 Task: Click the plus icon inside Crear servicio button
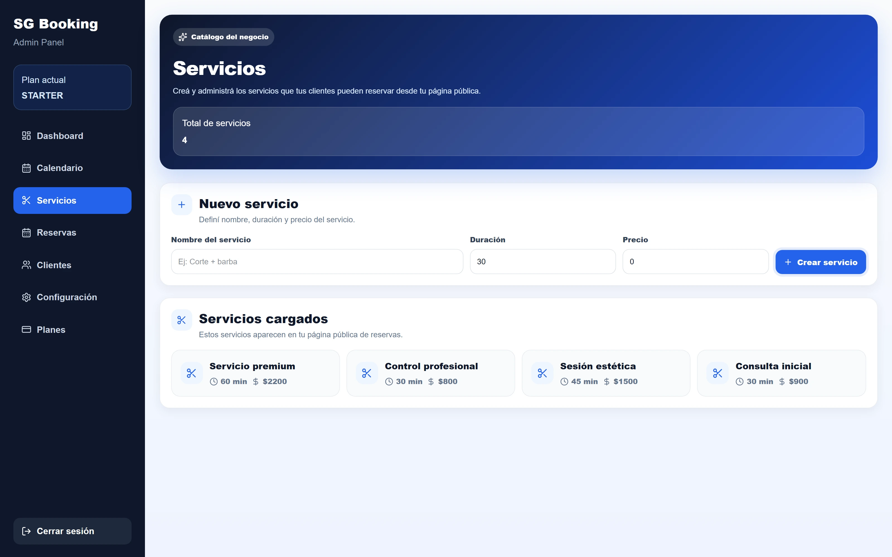pos(788,262)
